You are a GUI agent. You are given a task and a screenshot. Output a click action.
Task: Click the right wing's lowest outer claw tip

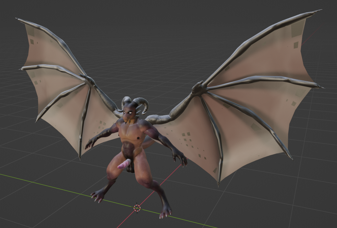point(291,159)
